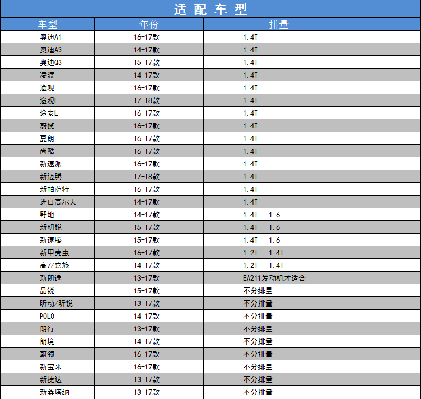Viewport: 421px width, 399px height.
Task: Select the 不分排量 cell in the 新宝来 row
Action: (x=312, y=367)
